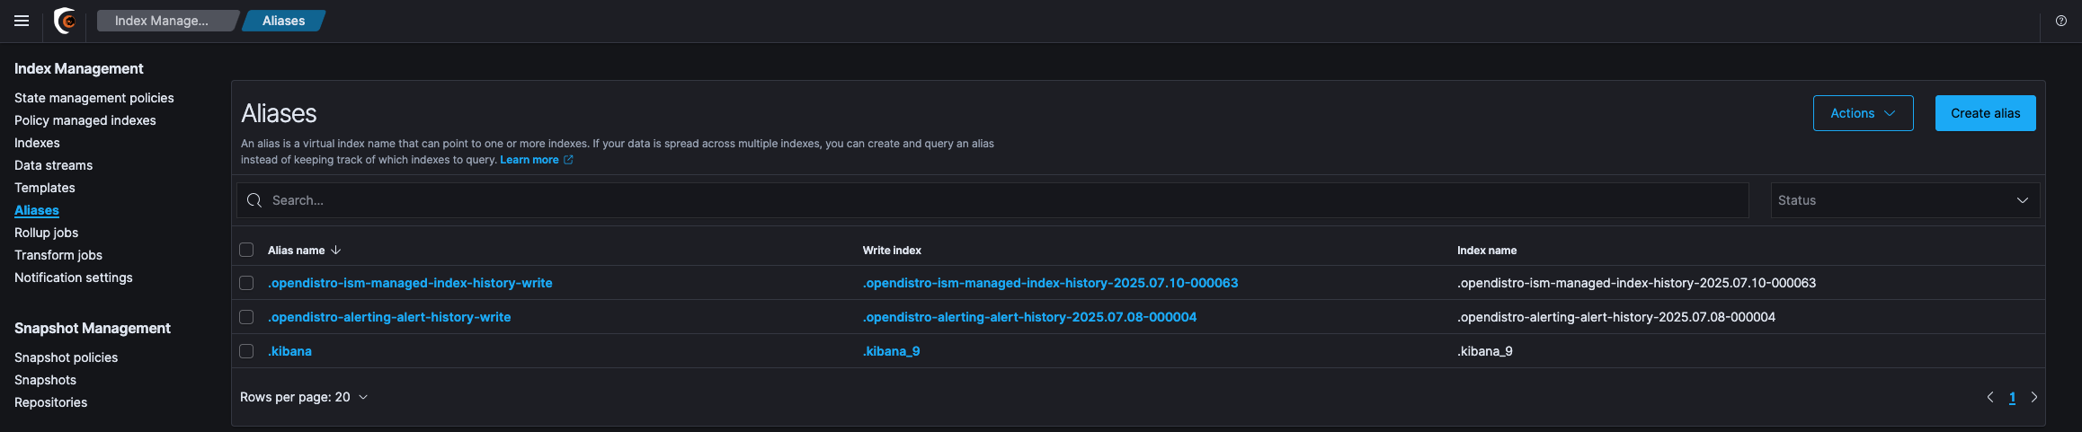Click the search magnifier icon
The width and height of the screenshot is (2082, 432).
pyautogui.click(x=254, y=200)
